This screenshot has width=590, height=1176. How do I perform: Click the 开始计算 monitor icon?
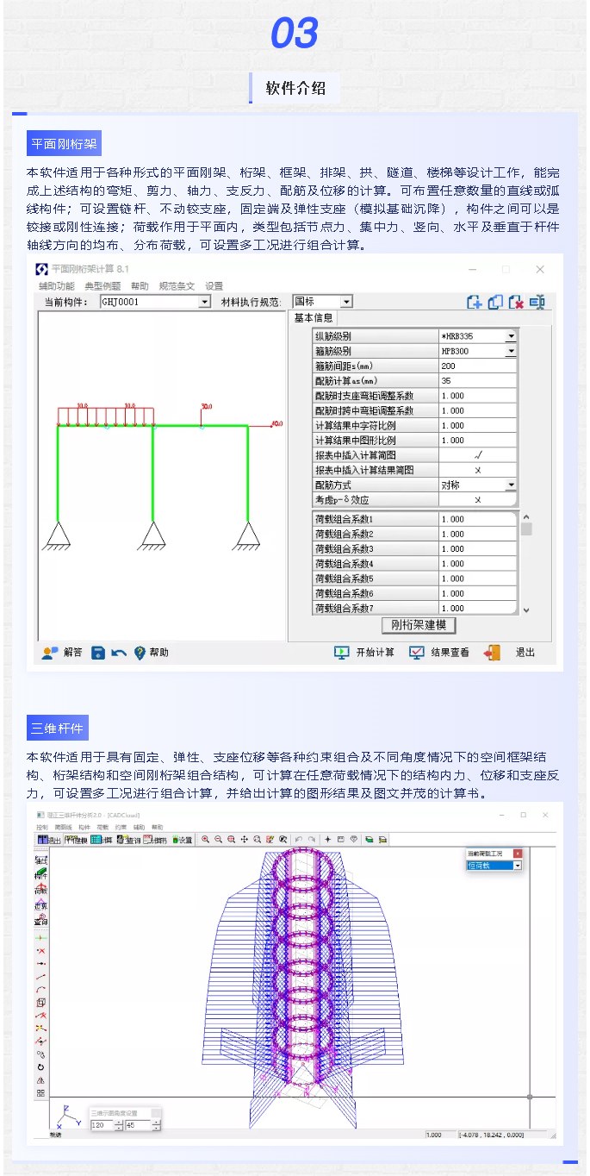[x=341, y=653]
